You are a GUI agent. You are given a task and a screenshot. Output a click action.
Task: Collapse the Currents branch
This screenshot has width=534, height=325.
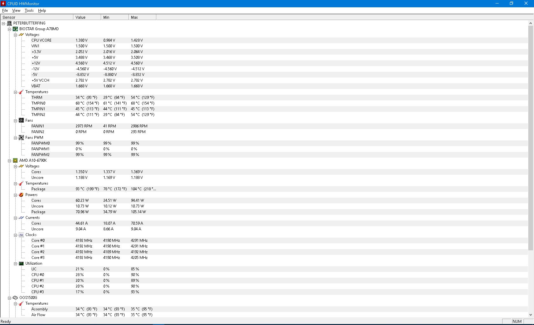click(x=15, y=218)
